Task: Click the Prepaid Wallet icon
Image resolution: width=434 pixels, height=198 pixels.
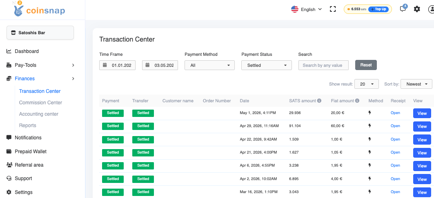Action: 9,151
